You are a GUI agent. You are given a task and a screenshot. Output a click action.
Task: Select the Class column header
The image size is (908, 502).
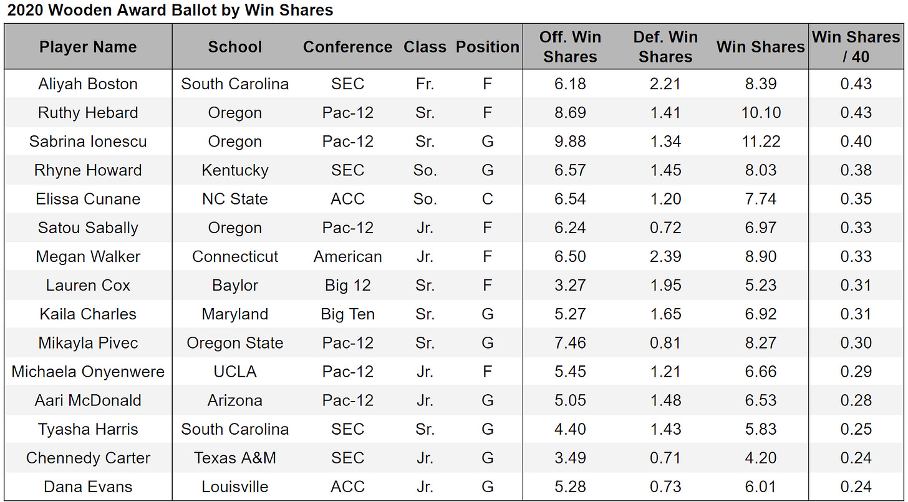(425, 47)
